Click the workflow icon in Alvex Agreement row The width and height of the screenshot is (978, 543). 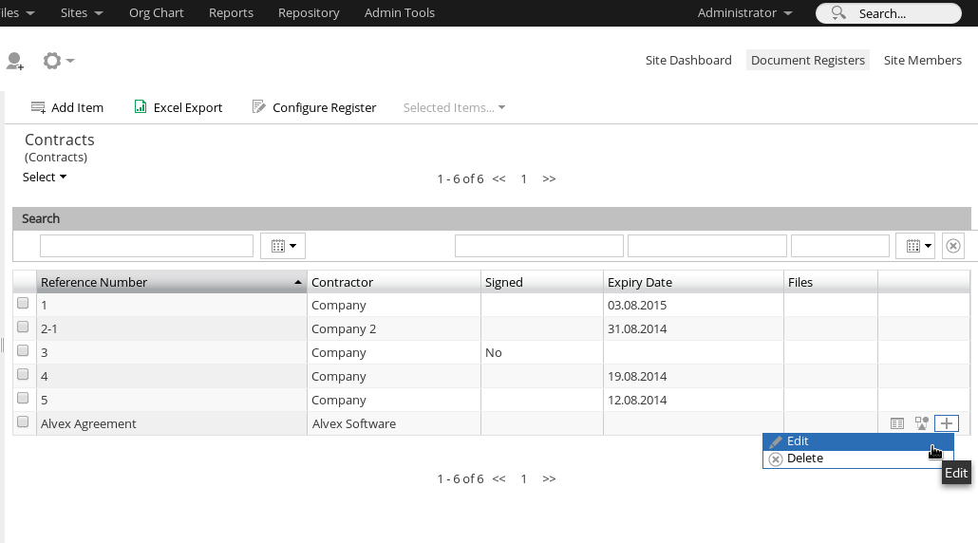(x=921, y=423)
